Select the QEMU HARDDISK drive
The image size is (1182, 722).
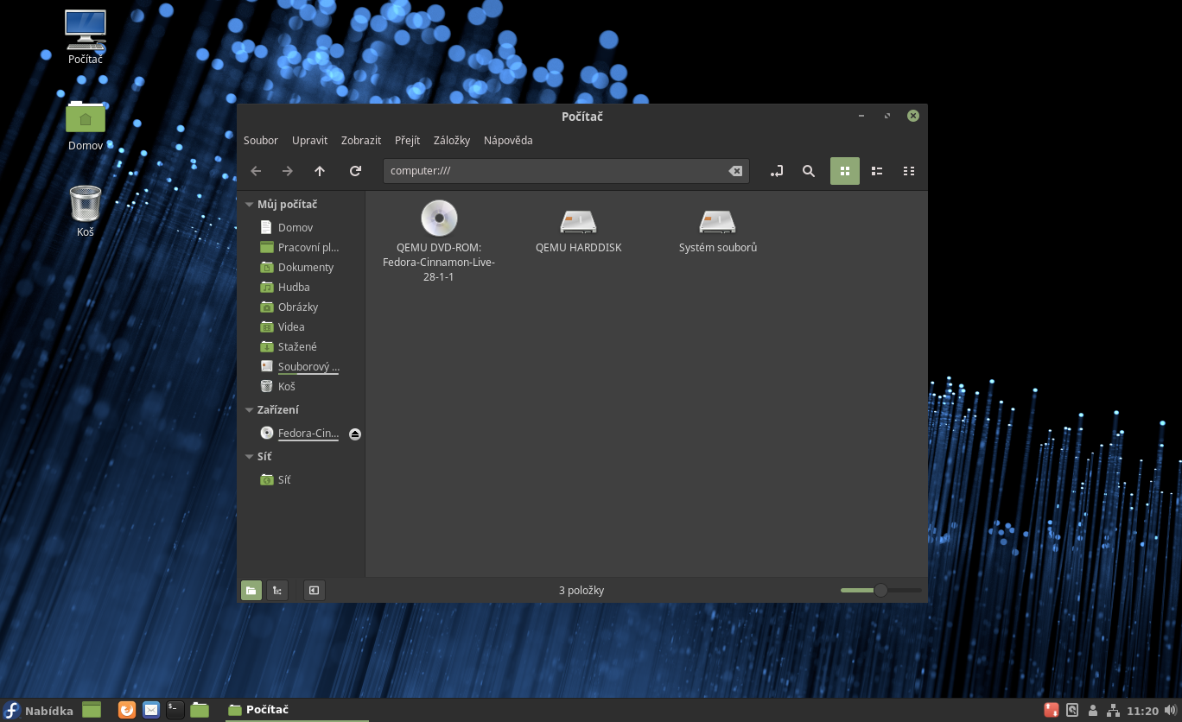(x=578, y=222)
